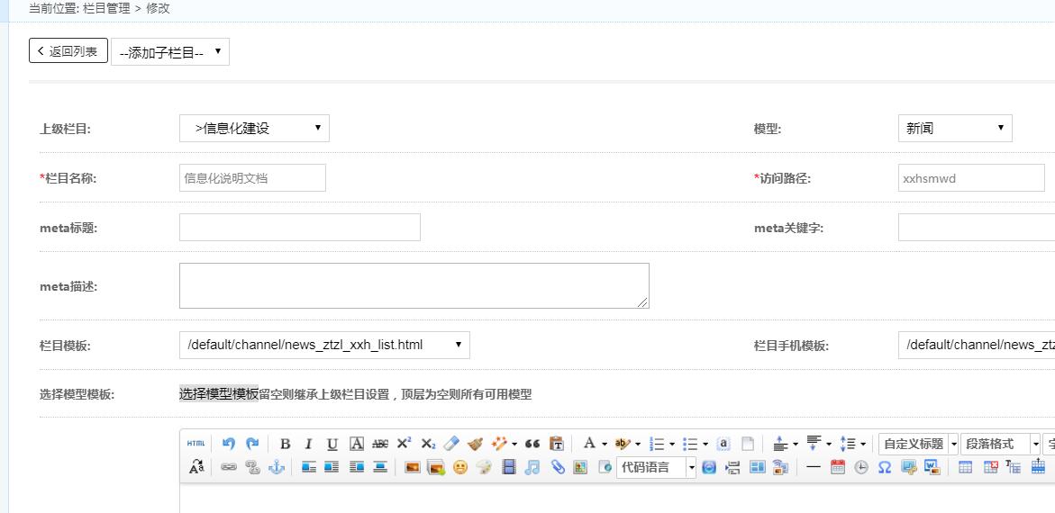Insert special character omega icon

[885, 466]
